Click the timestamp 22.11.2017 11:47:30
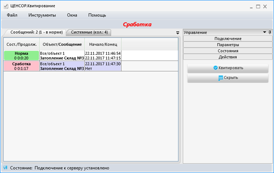Image resolution: width=274 pixels, height=173 pixels. tap(103, 64)
